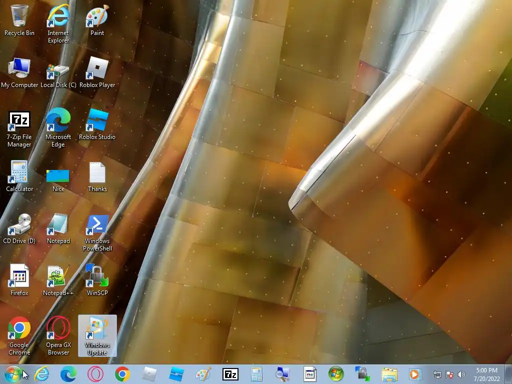Launch Windows Media Player from the taskbar
Screen dimensions: 512x384
[x=415, y=374]
